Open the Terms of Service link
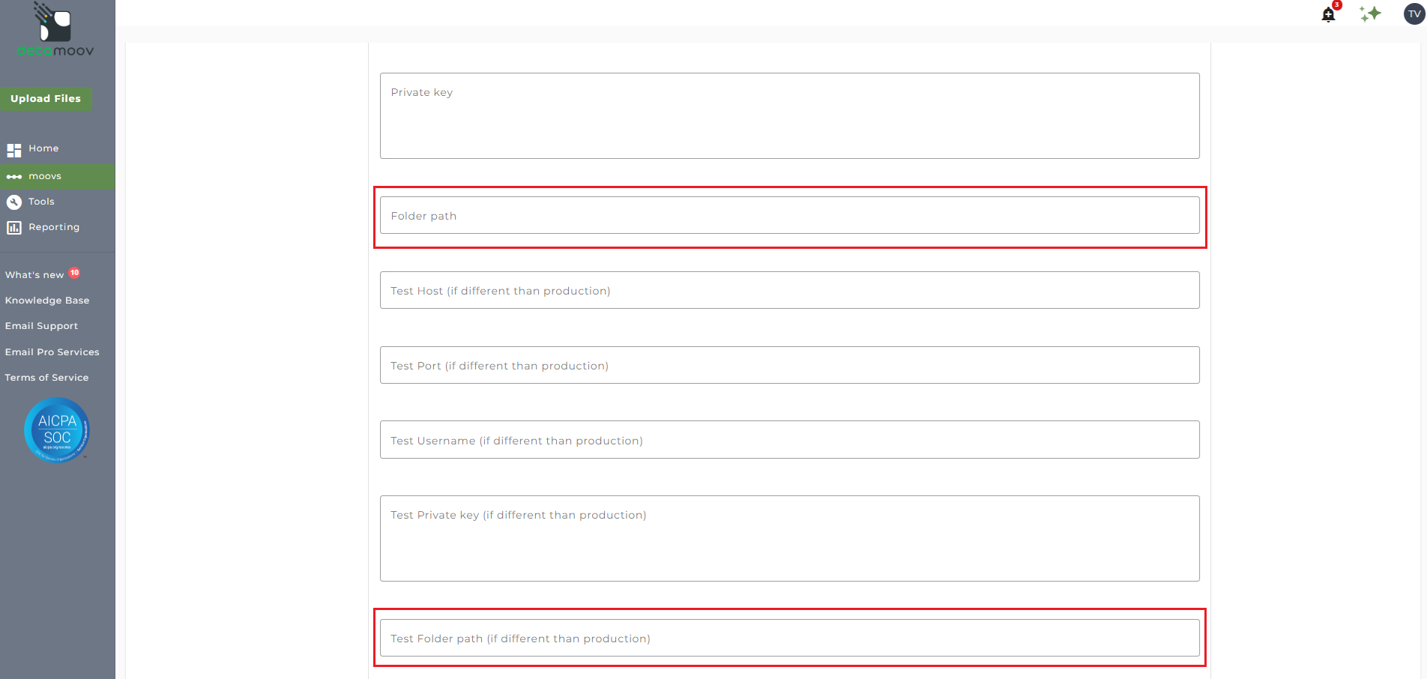 46,378
